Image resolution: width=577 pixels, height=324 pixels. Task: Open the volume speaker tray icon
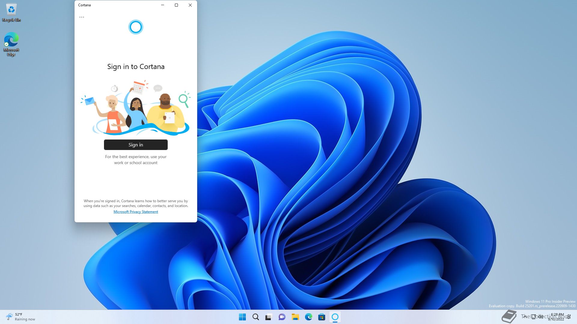pos(541,316)
